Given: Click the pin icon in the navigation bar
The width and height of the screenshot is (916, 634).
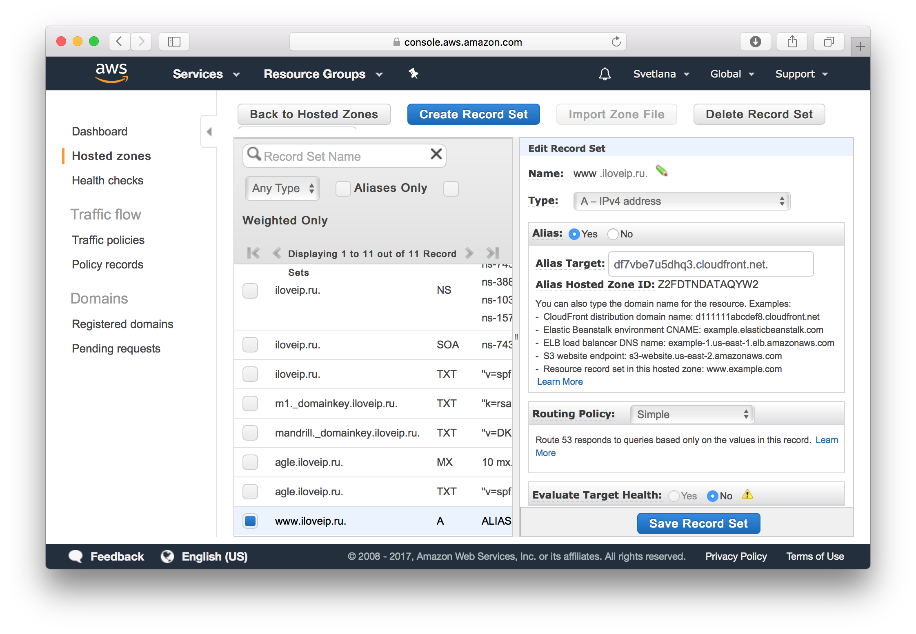Looking at the screenshot, I should pyautogui.click(x=414, y=74).
